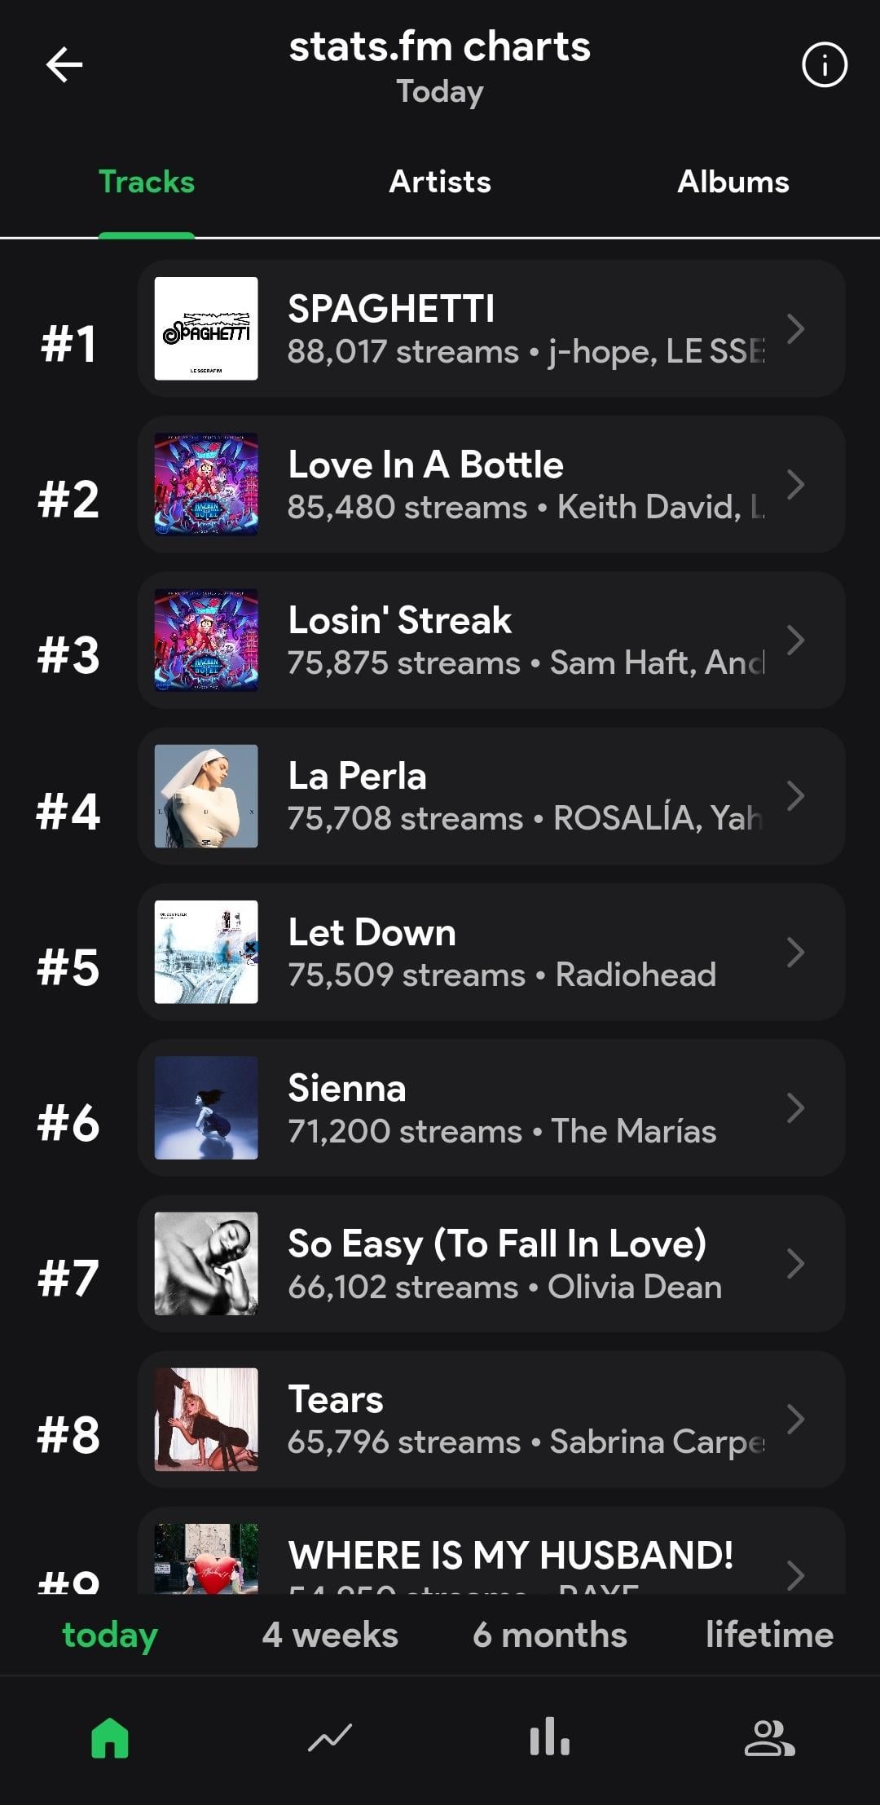880x1805 pixels.
Task: Switch to the Artists tab
Action: pyautogui.click(x=440, y=182)
